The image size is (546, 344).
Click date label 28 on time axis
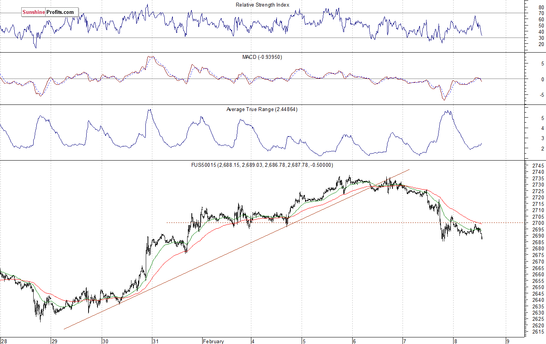(x=3, y=341)
